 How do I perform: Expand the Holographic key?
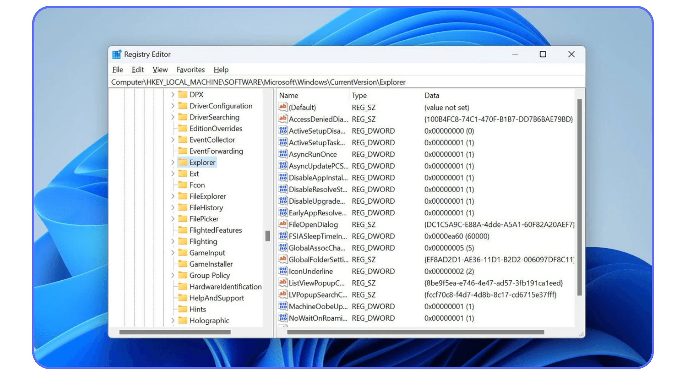coord(173,321)
